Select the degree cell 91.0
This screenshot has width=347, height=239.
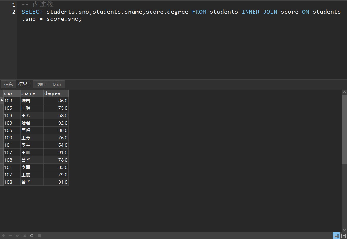[56, 152]
